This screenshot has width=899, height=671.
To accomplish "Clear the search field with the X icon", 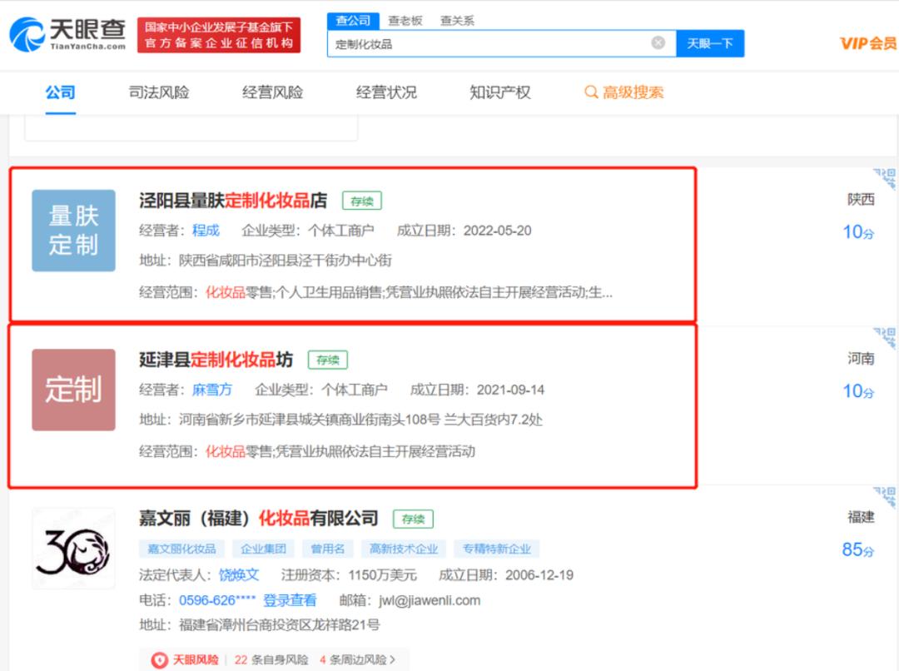I will point(658,43).
